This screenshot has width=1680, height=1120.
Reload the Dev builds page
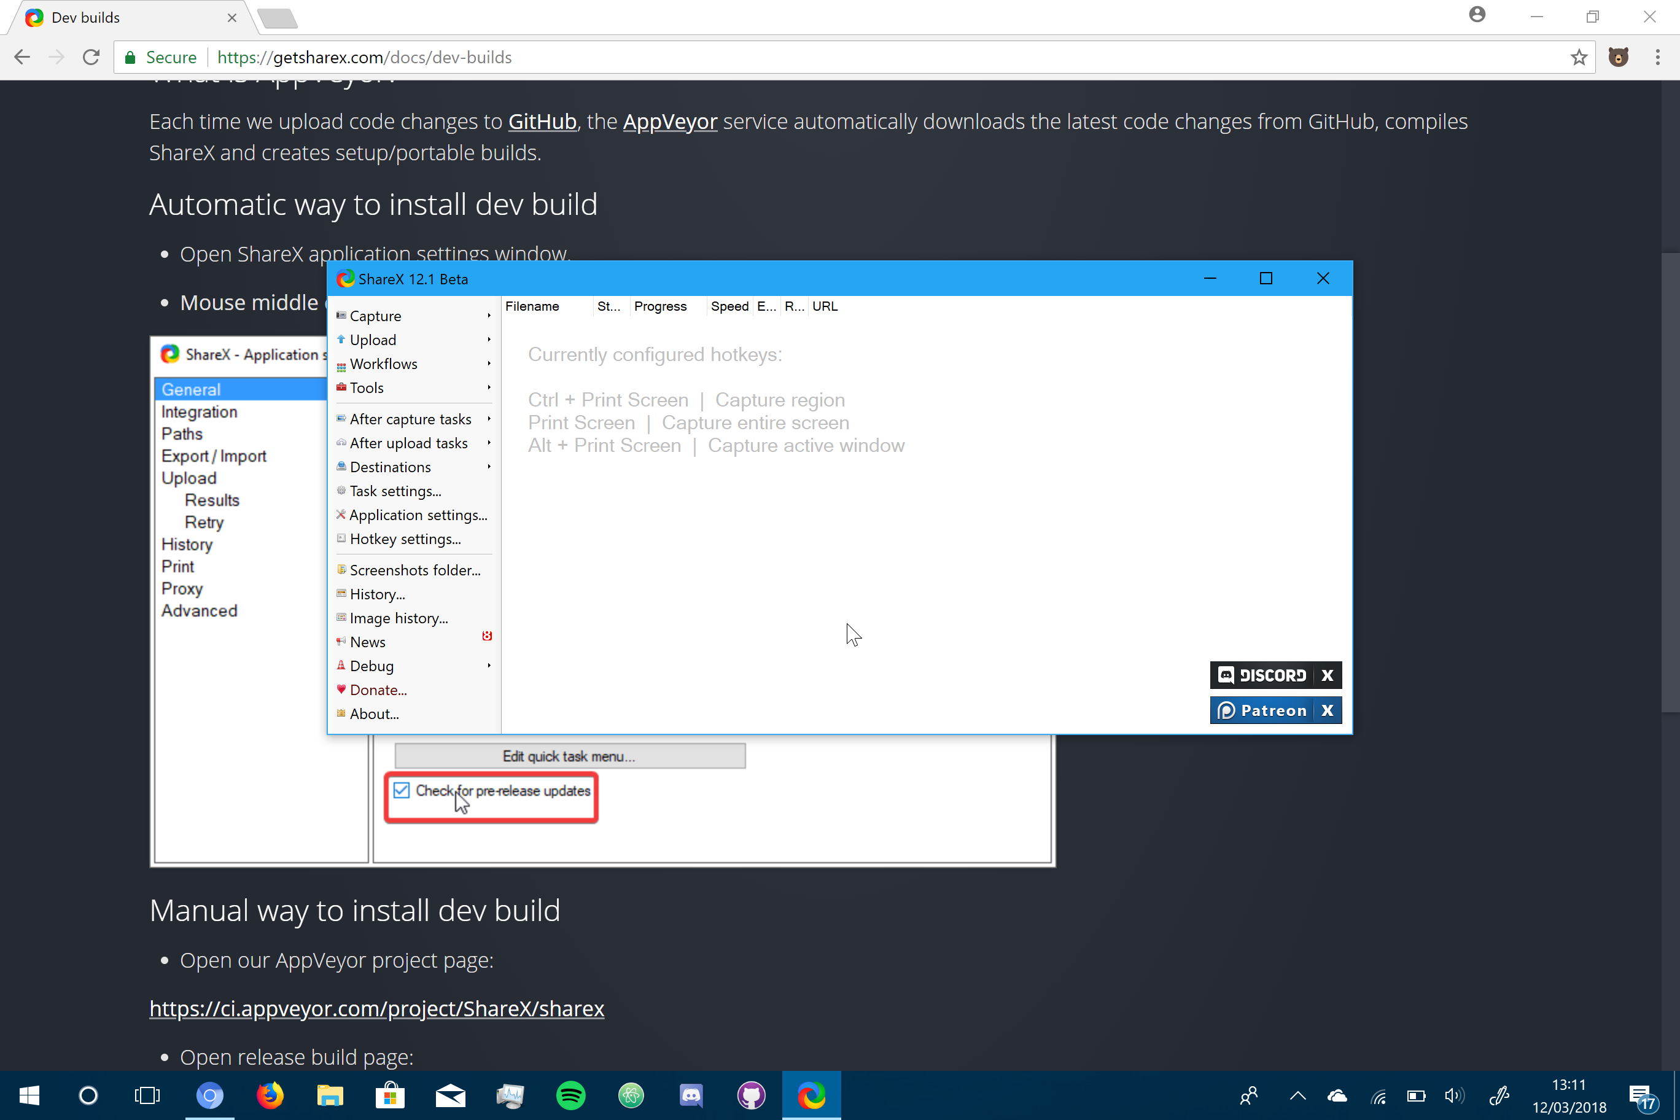click(91, 57)
